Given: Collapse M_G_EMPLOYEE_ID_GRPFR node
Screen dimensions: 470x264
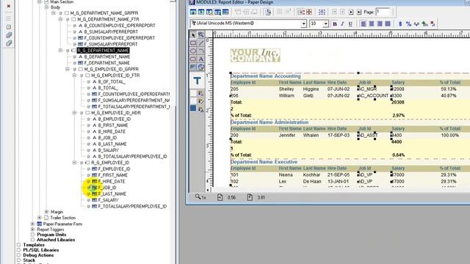Looking at the screenshot, I should point(68,69).
